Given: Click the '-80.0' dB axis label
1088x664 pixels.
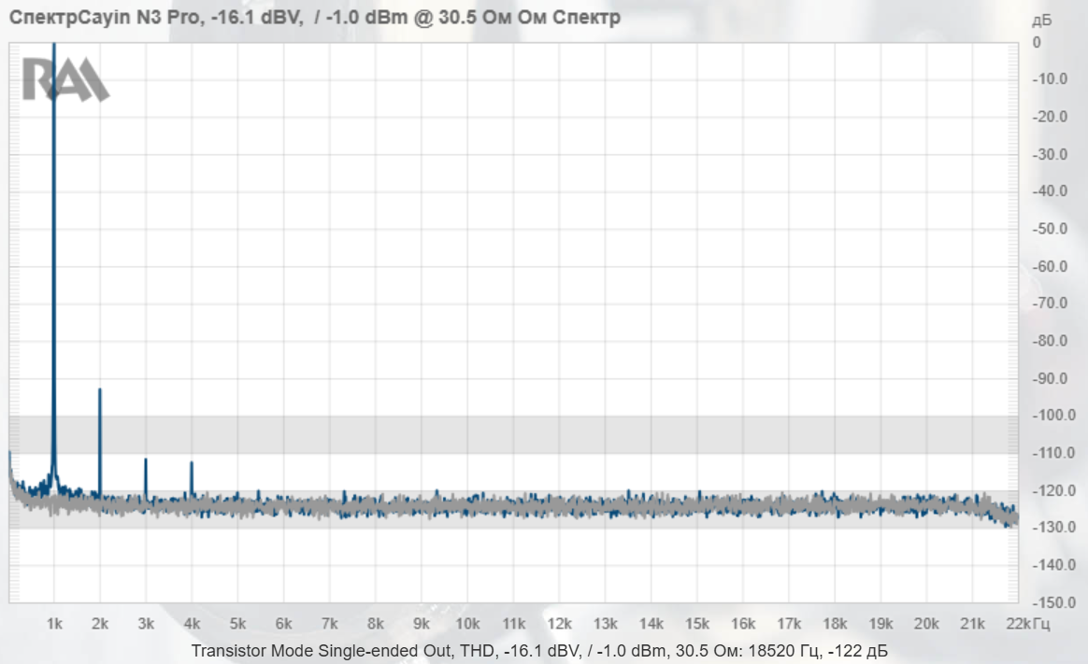Looking at the screenshot, I should pos(1050,340).
